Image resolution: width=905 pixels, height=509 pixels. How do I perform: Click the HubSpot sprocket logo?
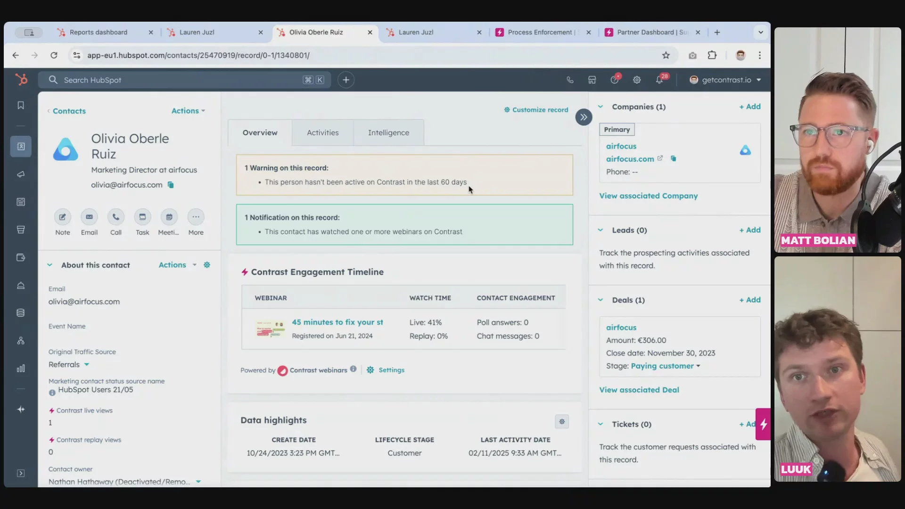point(21,80)
